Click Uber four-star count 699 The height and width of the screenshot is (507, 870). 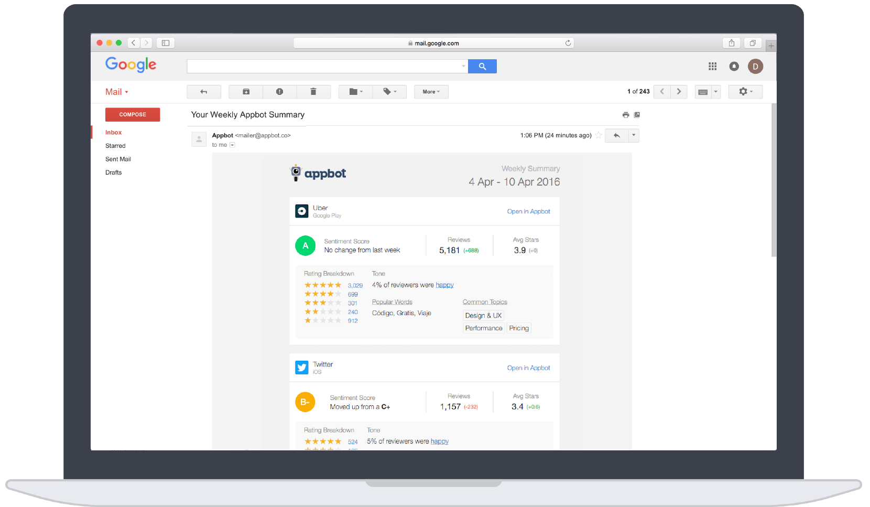tap(353, 295)
